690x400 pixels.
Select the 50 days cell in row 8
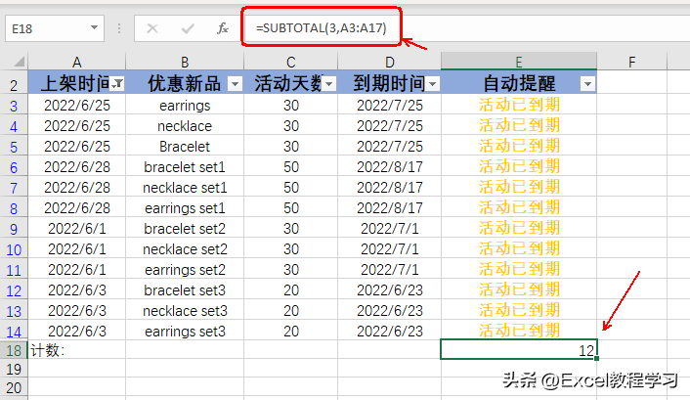291,208
